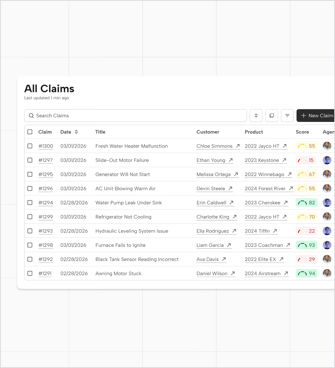The height and width of the screenshot is (368, 335).
Task: Click arrow icon next to Melissa Ortega
Action: [236, 174]
